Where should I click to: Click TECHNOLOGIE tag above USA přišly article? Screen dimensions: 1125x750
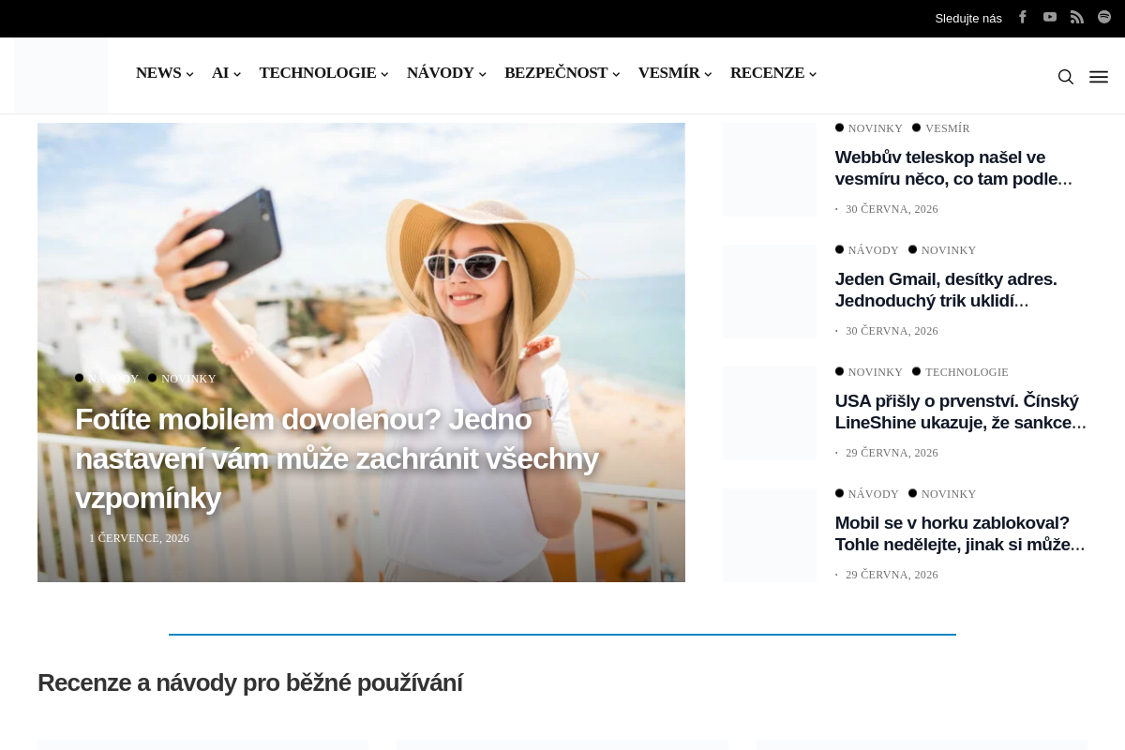967,372
